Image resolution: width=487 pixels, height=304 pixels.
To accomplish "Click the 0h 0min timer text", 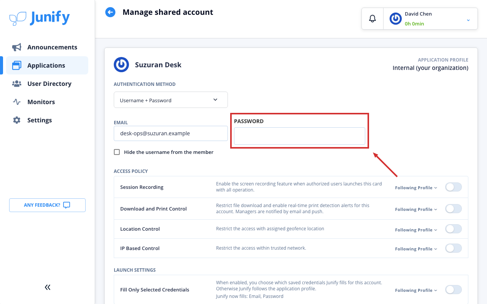I will click(414, 24).
